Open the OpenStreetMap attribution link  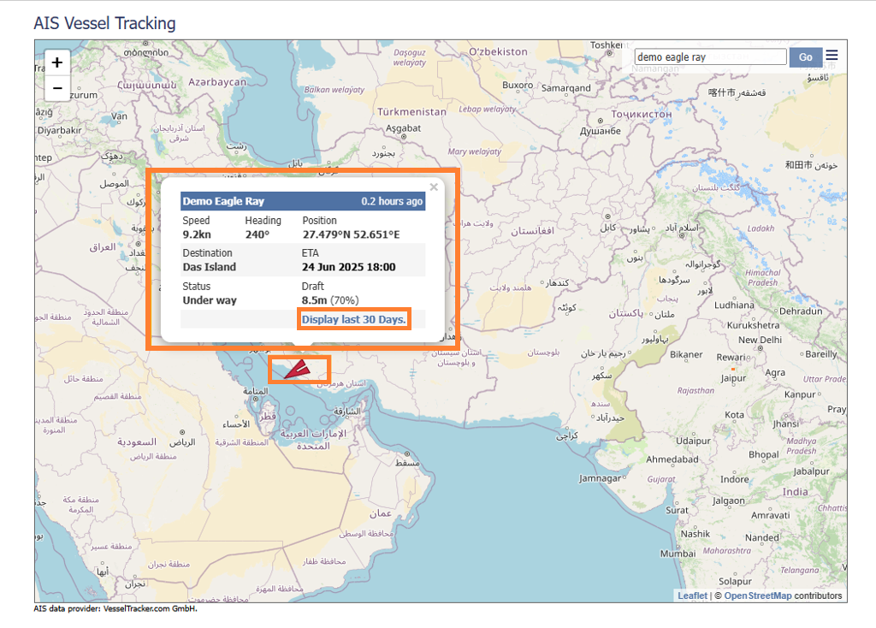tap(758, 595)
